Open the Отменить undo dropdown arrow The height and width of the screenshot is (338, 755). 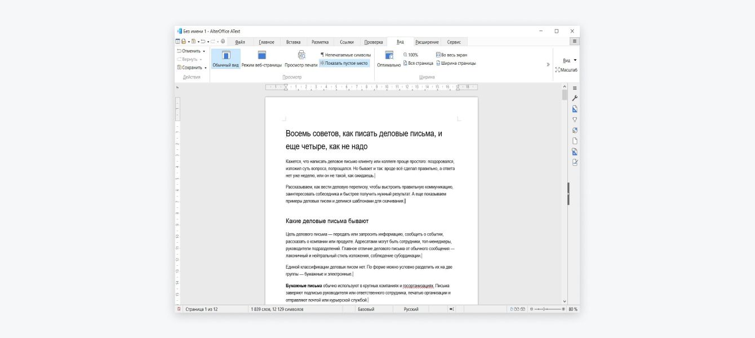tap(204, 51)
